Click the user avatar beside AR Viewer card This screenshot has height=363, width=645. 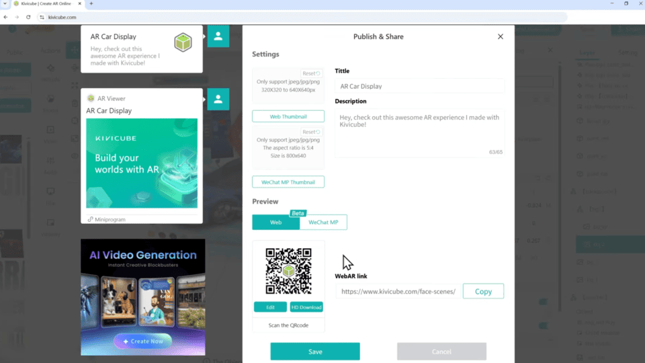[218, 99]
